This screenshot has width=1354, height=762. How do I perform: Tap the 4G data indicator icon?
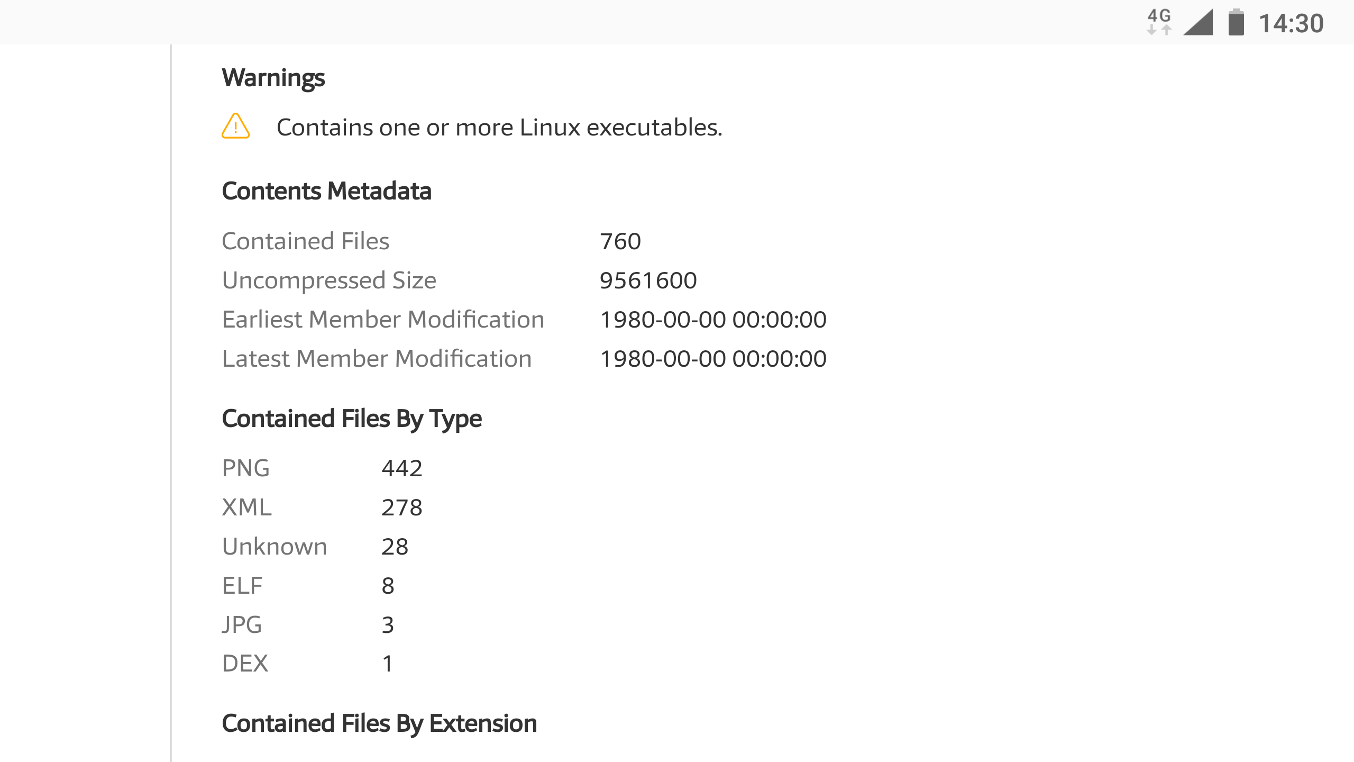[x=1159, y=22]
